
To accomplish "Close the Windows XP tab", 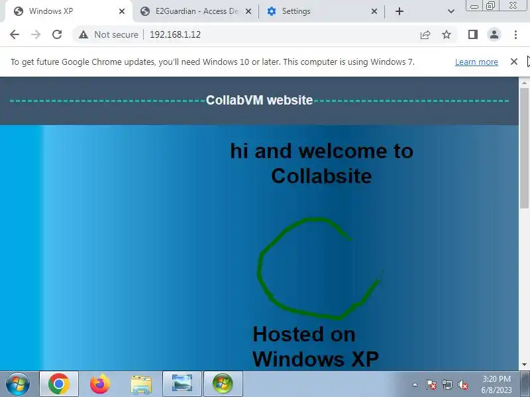I will pyautogui.click(x=122, y=11).
